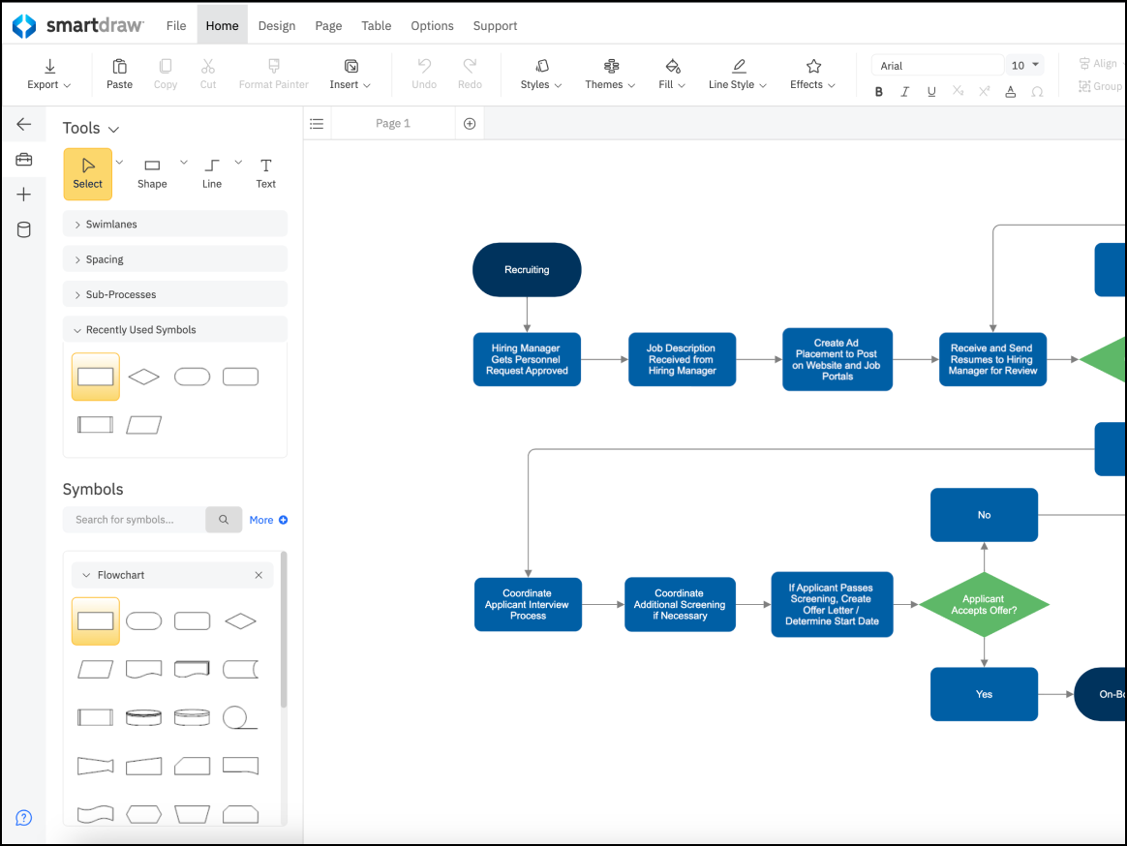
Task: Select the Shape drawing tool
Action: coord(152,174)
